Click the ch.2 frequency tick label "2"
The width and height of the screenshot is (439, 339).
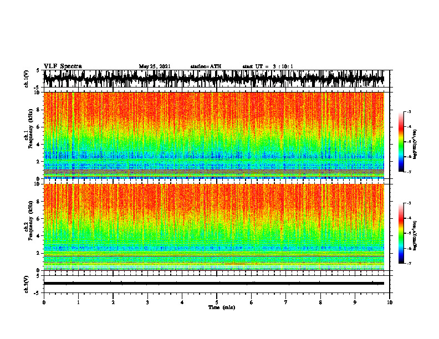(x=38, y=253)
